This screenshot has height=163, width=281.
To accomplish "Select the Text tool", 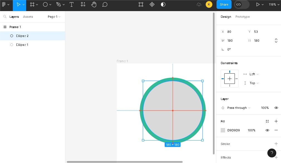I will tap(71, 4).
